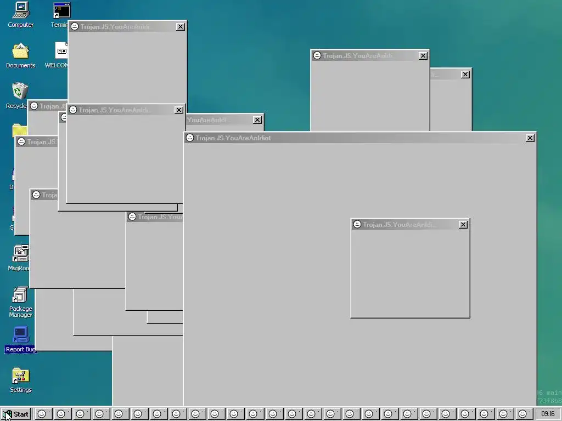
Task: Click the Trojan.JS.YouAreAnIdiot title text of the large window
Action: tap(233, 138)
